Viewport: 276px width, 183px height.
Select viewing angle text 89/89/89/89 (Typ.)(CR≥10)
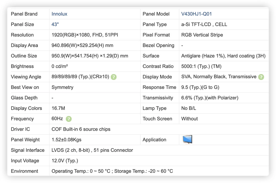80,77
